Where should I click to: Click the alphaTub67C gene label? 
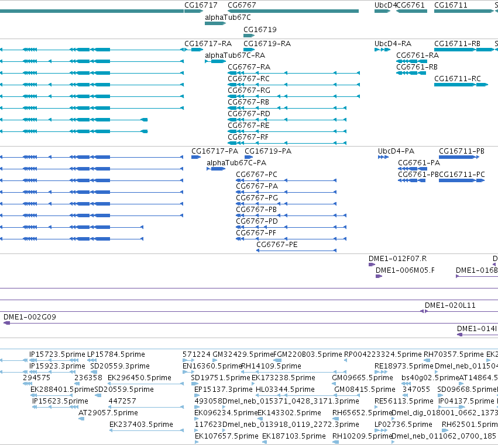[228, 18]
